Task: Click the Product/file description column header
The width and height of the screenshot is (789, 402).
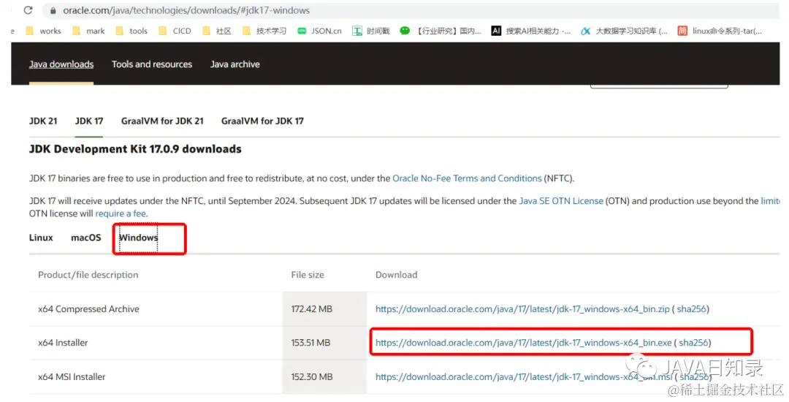Action: 88,275
